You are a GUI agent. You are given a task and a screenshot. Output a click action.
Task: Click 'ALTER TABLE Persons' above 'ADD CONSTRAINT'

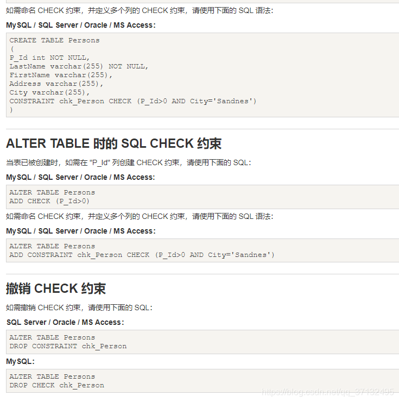click(x=52, y=247)
